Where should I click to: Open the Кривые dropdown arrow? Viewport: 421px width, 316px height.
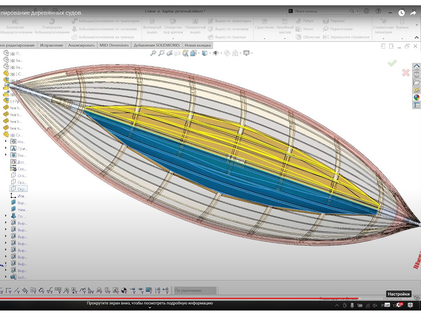click(401, 38)
